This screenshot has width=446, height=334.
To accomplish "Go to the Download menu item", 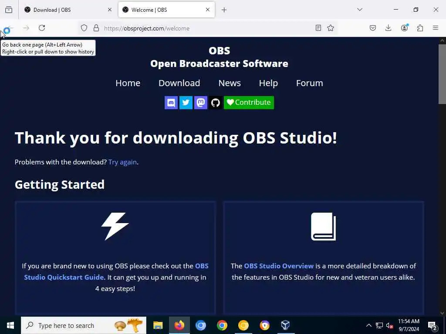I will click(x=179, y=83).
